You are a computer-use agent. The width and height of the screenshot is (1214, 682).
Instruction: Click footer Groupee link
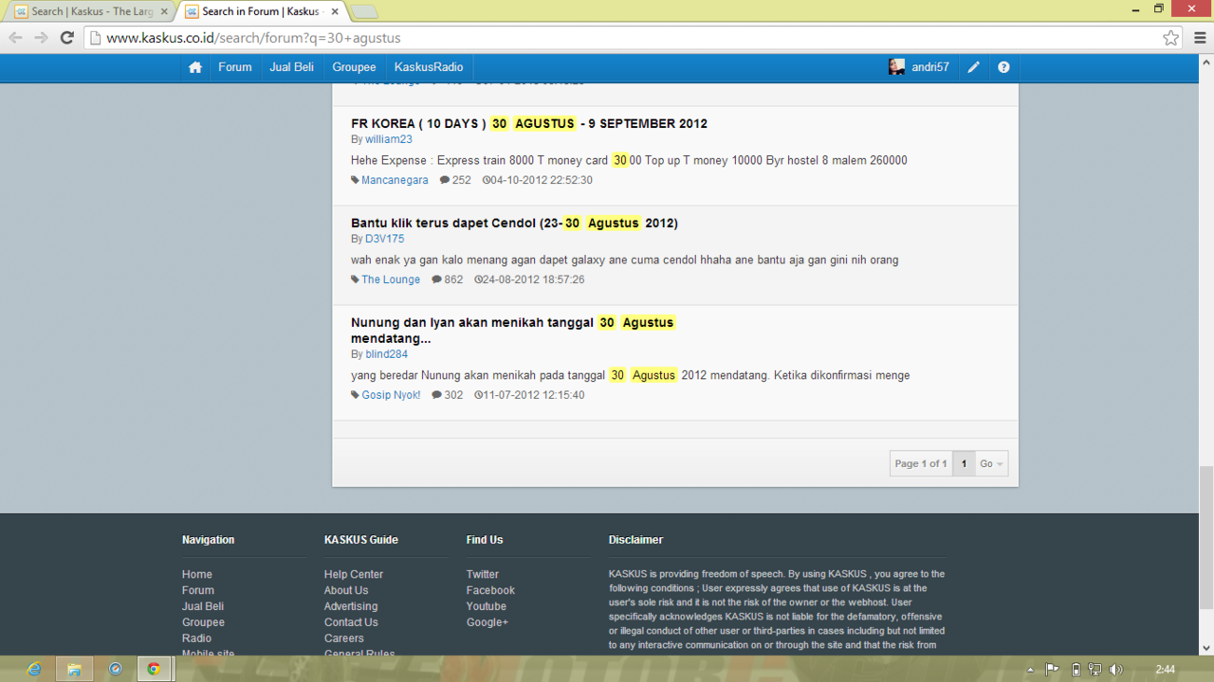203,622
